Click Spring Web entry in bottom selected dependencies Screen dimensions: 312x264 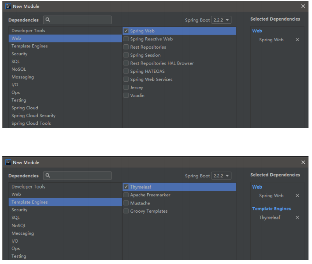pos(271,196)
